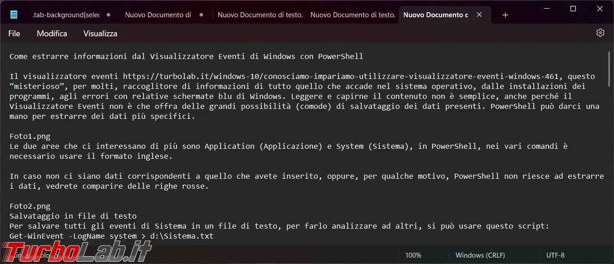The height and width of the screenshot is (264, 614).
Task: Click the unsaved dot on .tab-background tab
Action: pos(108,15)
